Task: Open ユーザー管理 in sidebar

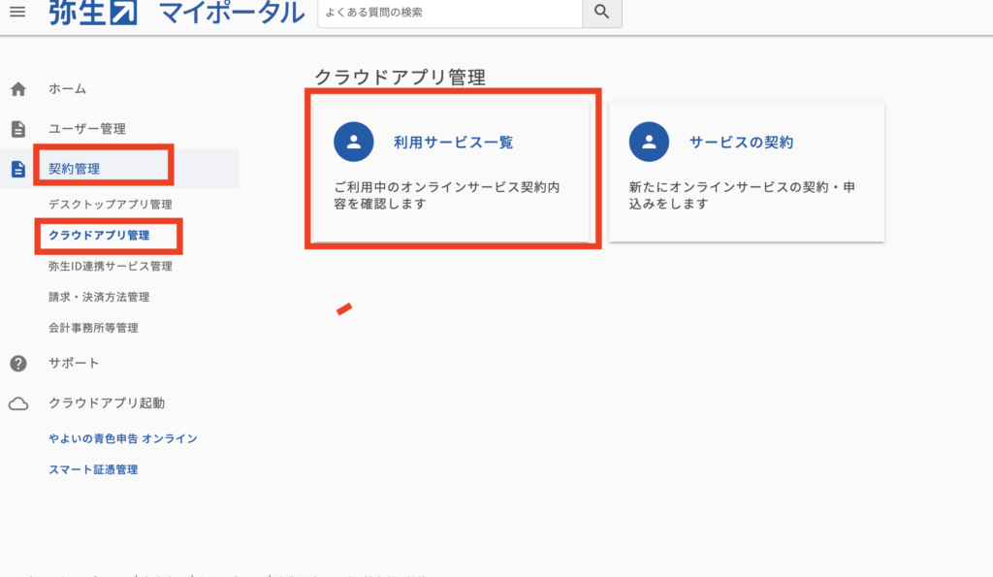Action: pos(87,129)
